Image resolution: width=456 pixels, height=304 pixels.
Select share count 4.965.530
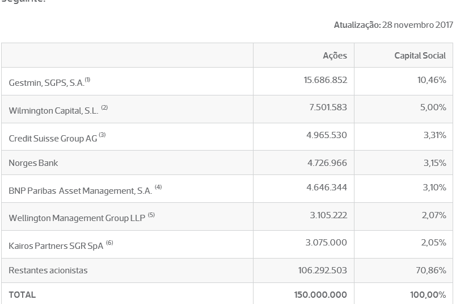pos(327,135)
